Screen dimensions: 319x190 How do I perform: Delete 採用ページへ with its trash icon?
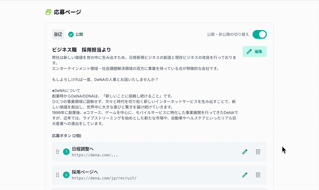coord(258,175)
